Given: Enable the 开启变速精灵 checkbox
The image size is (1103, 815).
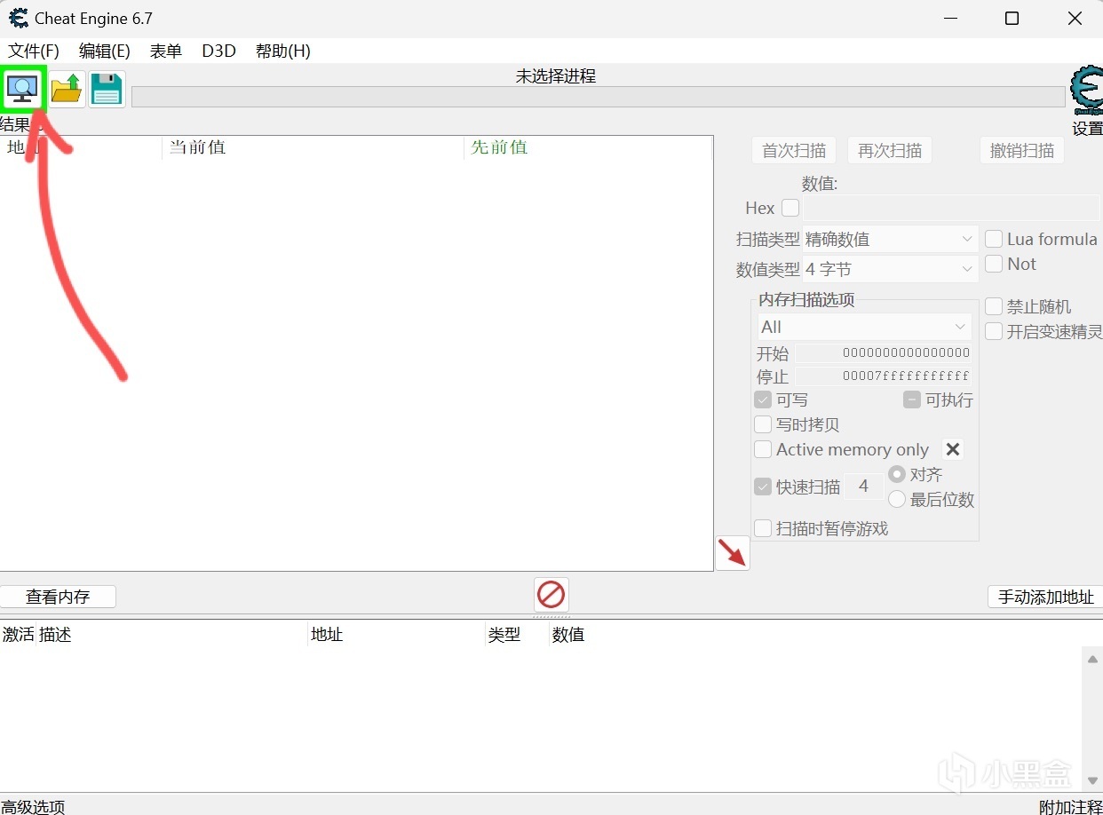Looking at the screenshot, I should 994,331.
